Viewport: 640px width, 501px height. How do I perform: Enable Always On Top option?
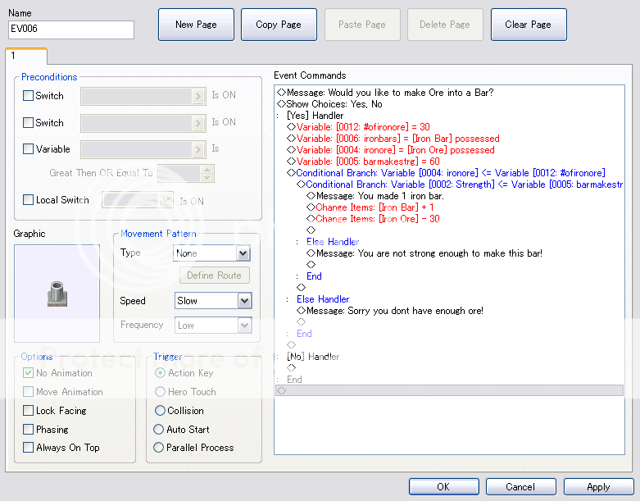29,448
